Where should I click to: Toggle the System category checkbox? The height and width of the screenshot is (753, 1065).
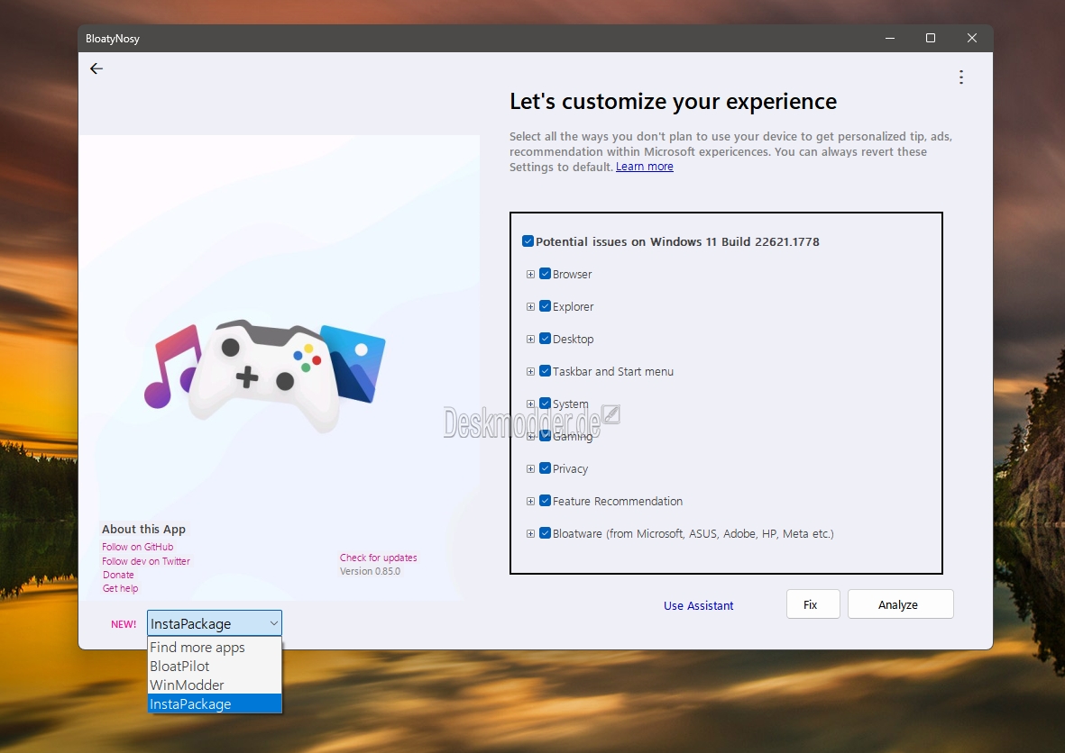click(545, 404)
